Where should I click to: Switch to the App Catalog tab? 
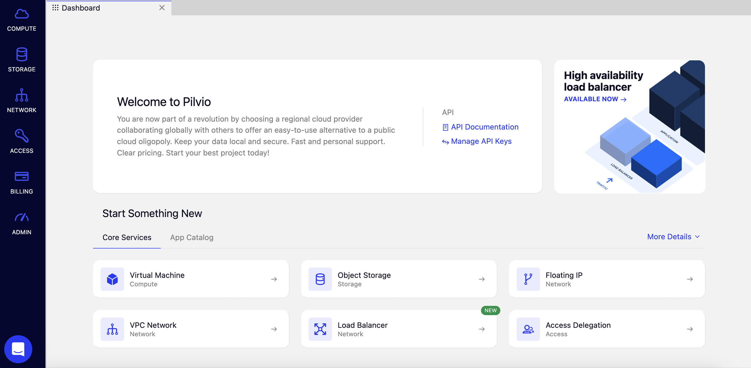coord(191,237)
